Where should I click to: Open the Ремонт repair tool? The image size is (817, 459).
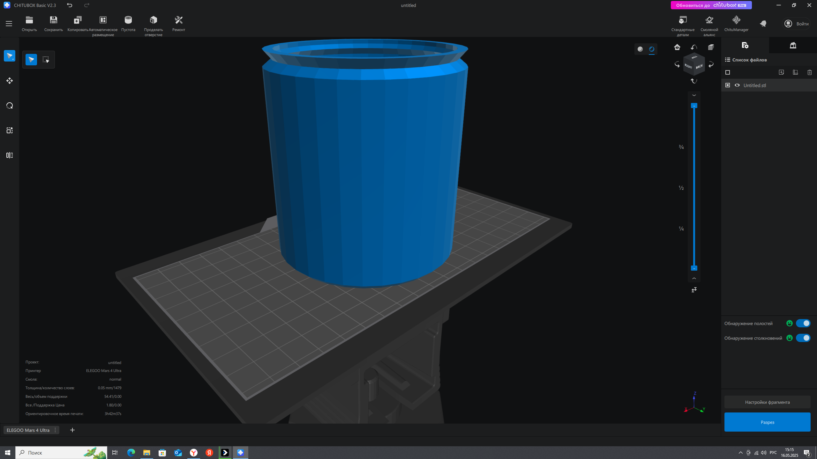pyautogui.click(x=179, y=24)
